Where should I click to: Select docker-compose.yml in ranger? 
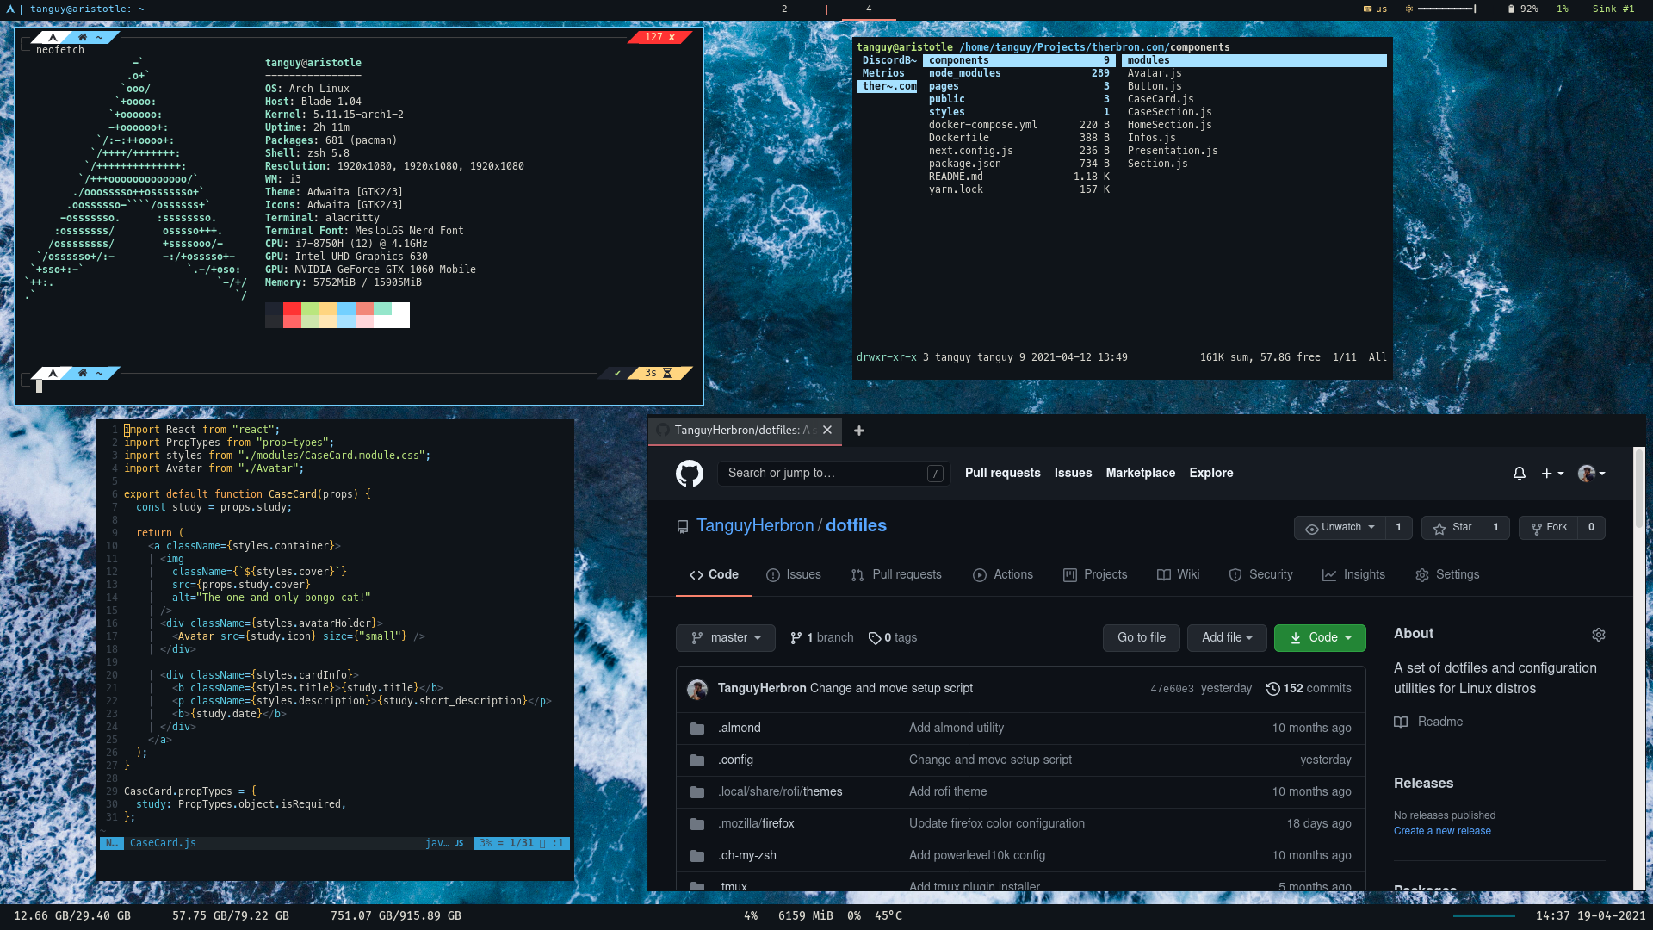pos(1018,126)
